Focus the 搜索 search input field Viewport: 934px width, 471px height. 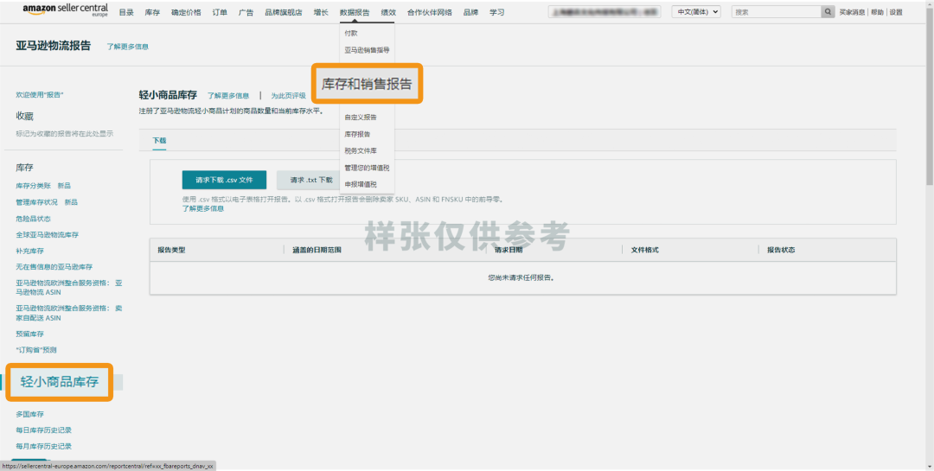(x=776, y=12)
